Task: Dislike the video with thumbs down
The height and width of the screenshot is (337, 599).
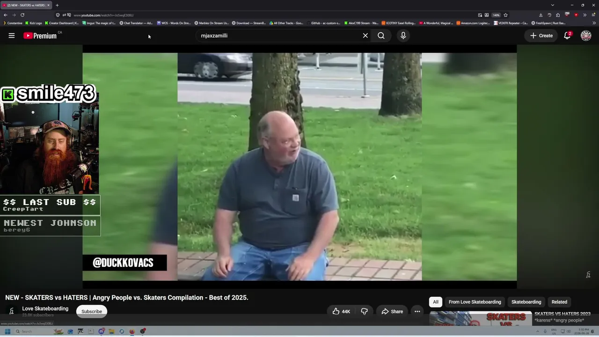Action: click(x=364, y=312)
